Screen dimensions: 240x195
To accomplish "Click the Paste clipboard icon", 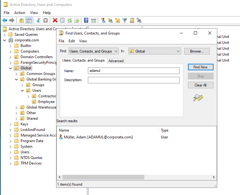I will pos(46,20).
